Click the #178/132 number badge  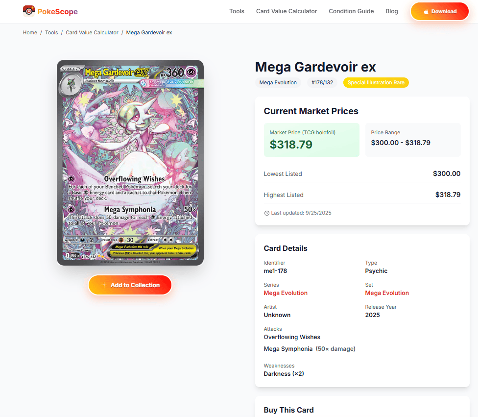pos(322,82)
